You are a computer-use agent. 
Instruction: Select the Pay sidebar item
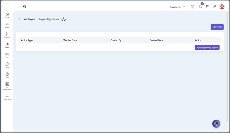point(7,55)
